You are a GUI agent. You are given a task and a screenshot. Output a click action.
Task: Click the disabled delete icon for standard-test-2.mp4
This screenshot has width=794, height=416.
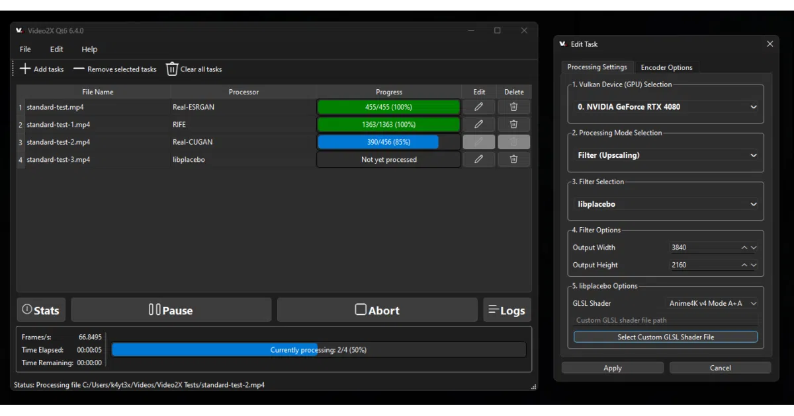click(513, 142)
